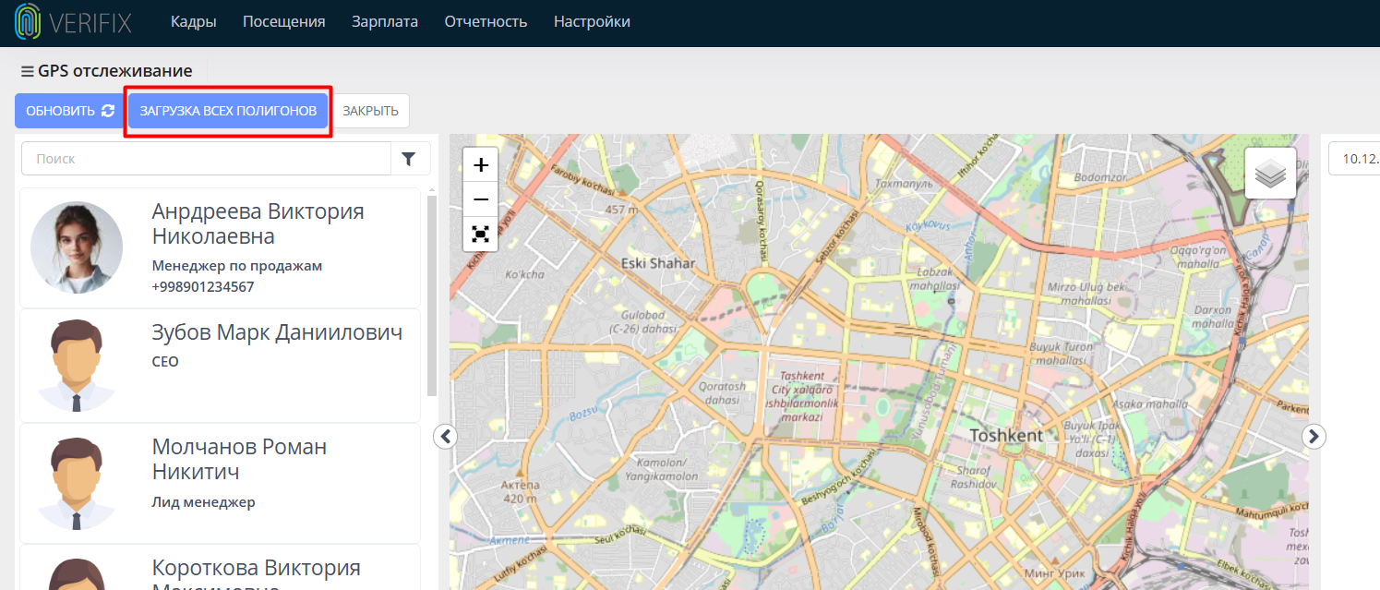Click the phone number +998901234567

[x=203, y=287]
